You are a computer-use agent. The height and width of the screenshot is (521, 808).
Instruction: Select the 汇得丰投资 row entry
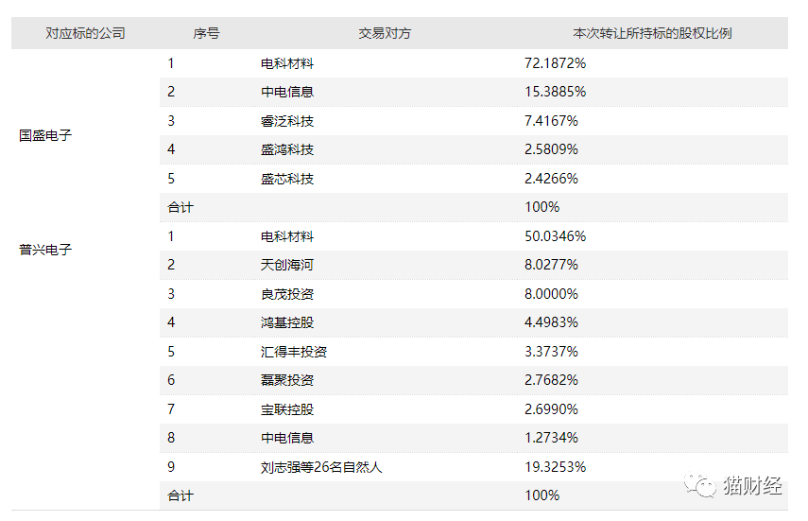click(x=294, y=352)
